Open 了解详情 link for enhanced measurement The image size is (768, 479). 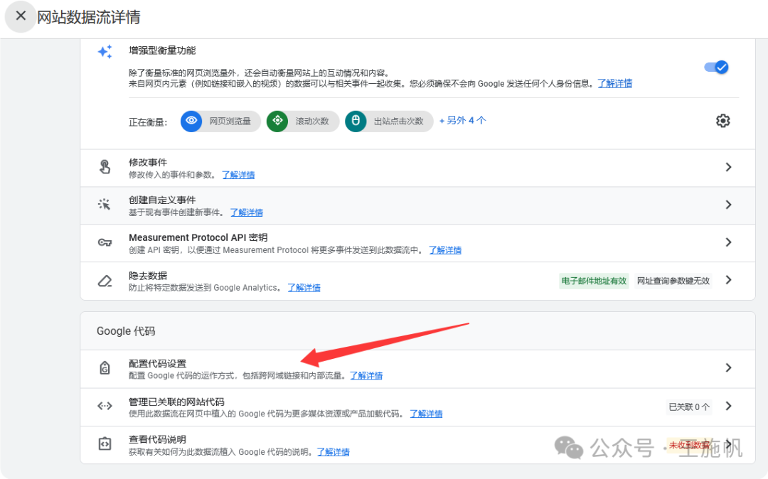click(x=614, y=84)
